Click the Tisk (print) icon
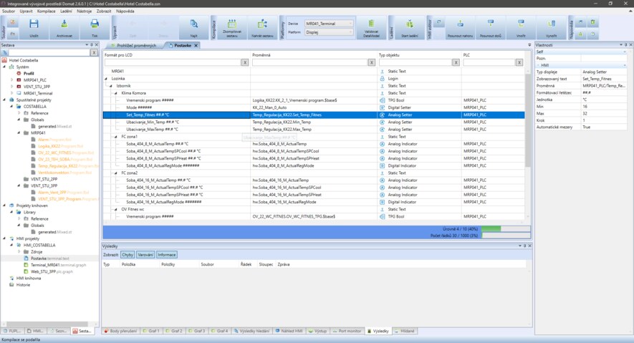 (95, 27)
